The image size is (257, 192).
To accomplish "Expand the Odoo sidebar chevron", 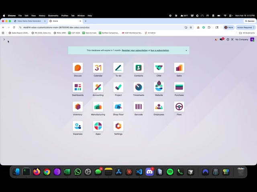I will [4, 39].
